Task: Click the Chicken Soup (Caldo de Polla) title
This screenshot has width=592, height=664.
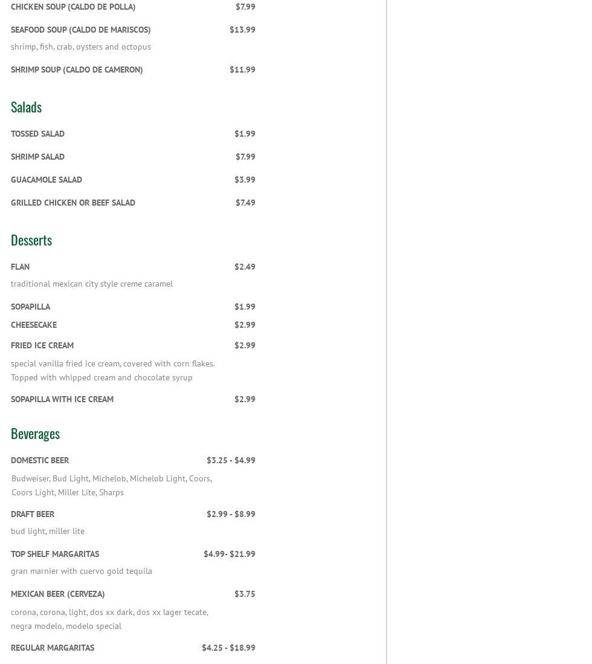Action: tap(73, 7)
